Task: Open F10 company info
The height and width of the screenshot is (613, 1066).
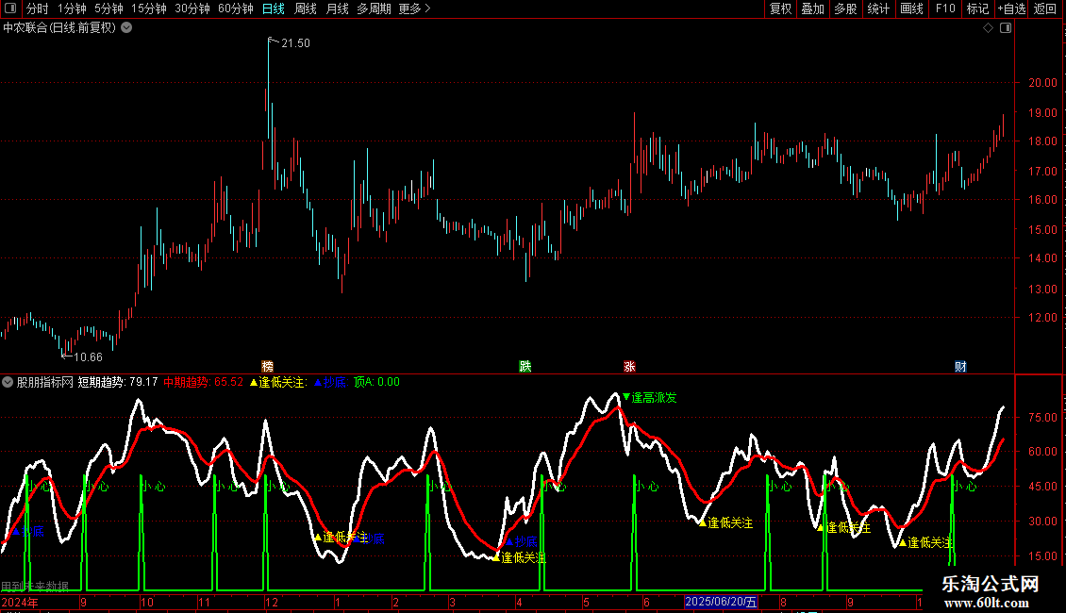Action: click(945, 8)
